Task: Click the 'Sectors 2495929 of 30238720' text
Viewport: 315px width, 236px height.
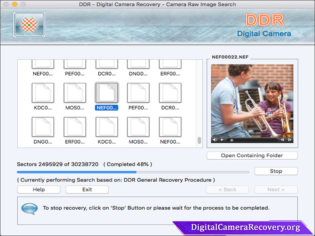Action: pyautogui.click(x=57, y=164)
